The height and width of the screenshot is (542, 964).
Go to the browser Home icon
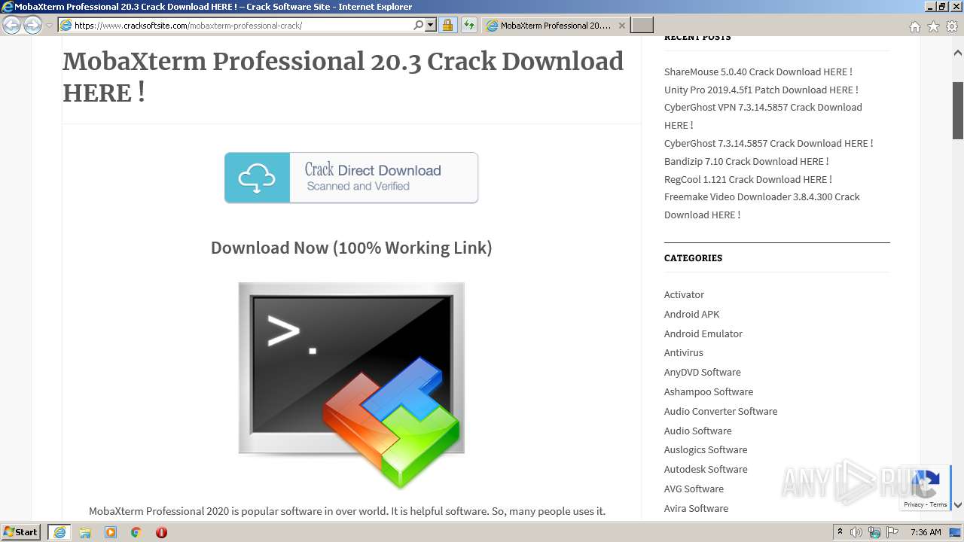pos(914,26)
